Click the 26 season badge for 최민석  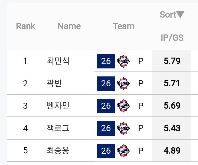[106, 61]
